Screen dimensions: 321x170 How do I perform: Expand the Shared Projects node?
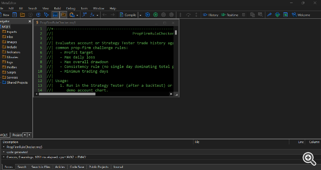[x=0, y=82]
